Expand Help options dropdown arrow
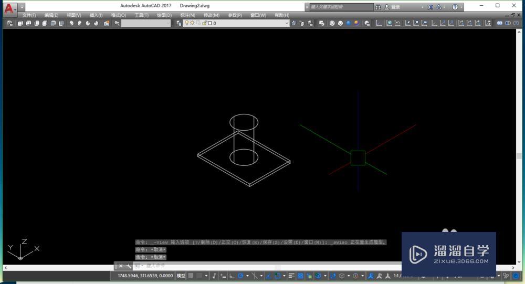This screenshot has height=284, width=525. click(461, 7)
